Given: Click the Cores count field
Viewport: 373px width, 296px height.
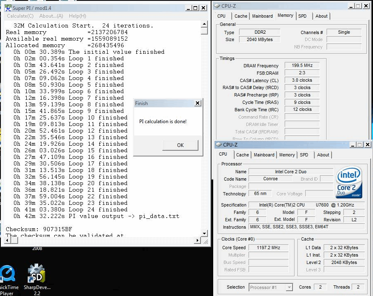Looking at the screenshot, I should pos(320,287).
